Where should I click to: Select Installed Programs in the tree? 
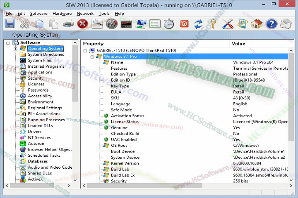[x=46, y=66]
